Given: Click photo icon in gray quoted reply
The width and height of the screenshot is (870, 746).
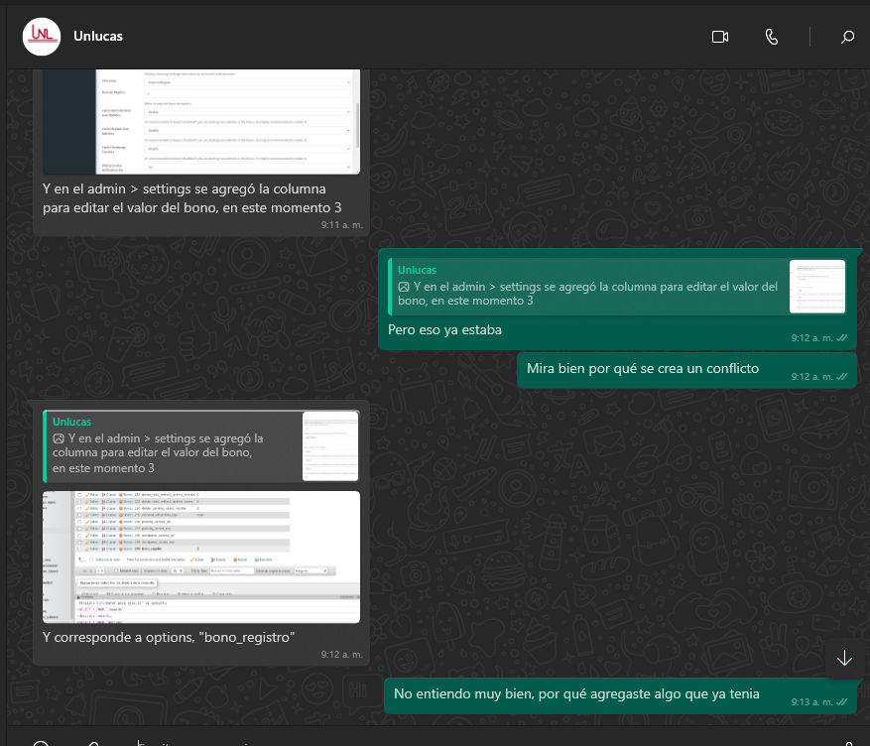Looking at the screenshot, I should [x=59, y=438].
